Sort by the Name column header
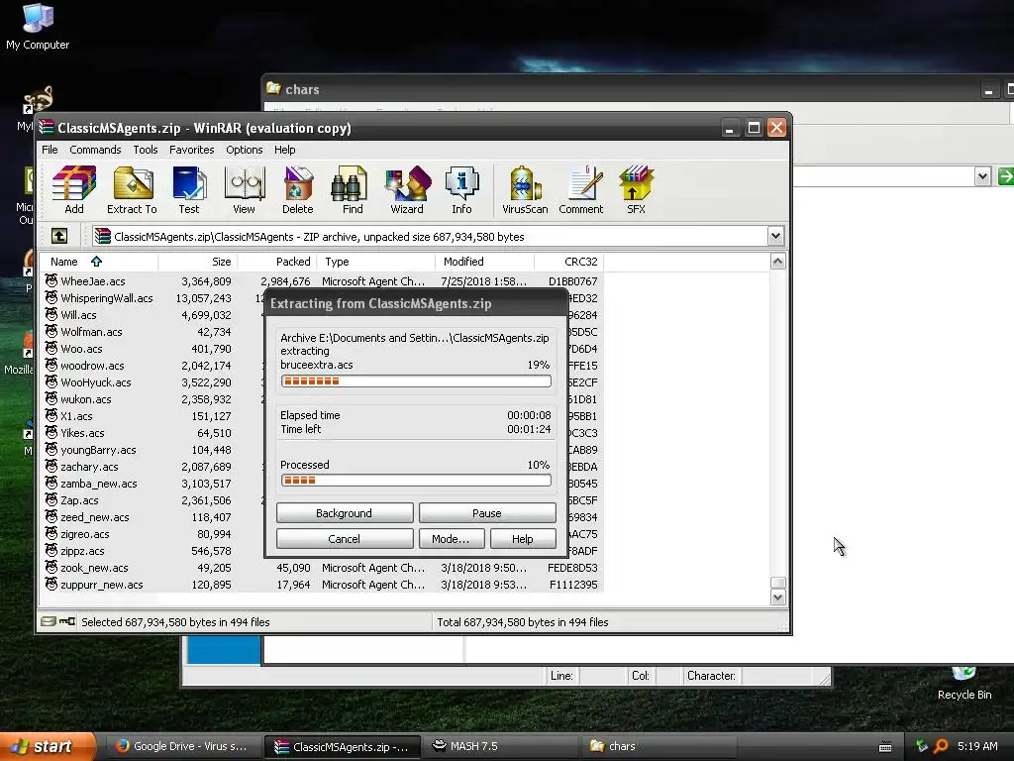 pos(98,262)
